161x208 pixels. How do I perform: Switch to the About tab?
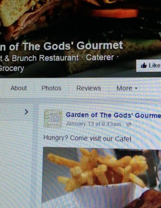(19, 88)
